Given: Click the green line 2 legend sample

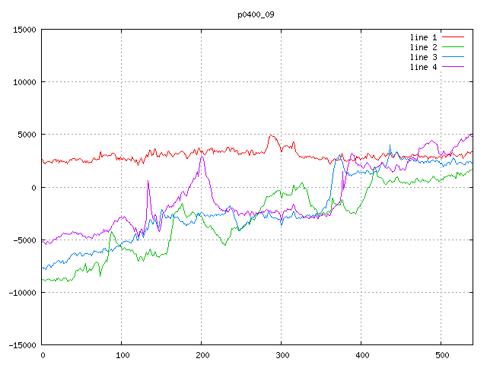Looking at the screenshot, I should [454, 47].
